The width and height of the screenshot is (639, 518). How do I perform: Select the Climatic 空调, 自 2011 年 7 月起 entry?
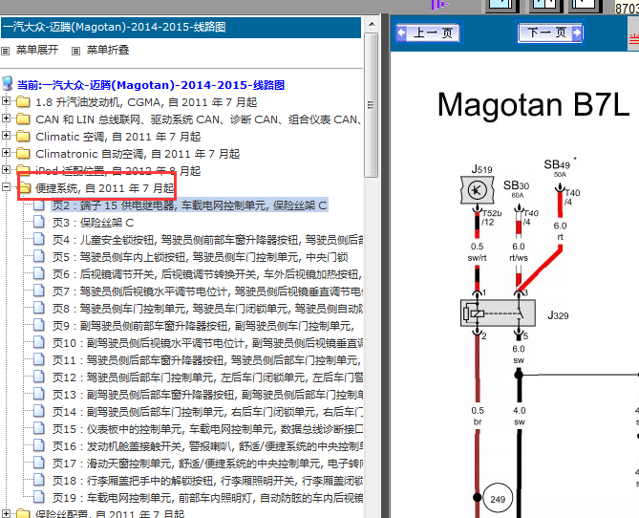(118, 137)
